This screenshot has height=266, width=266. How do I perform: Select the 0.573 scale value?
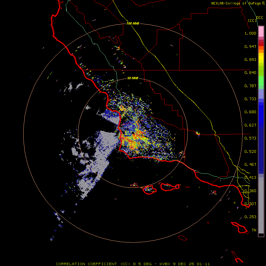pyautogui.click(x=250, y=138)
